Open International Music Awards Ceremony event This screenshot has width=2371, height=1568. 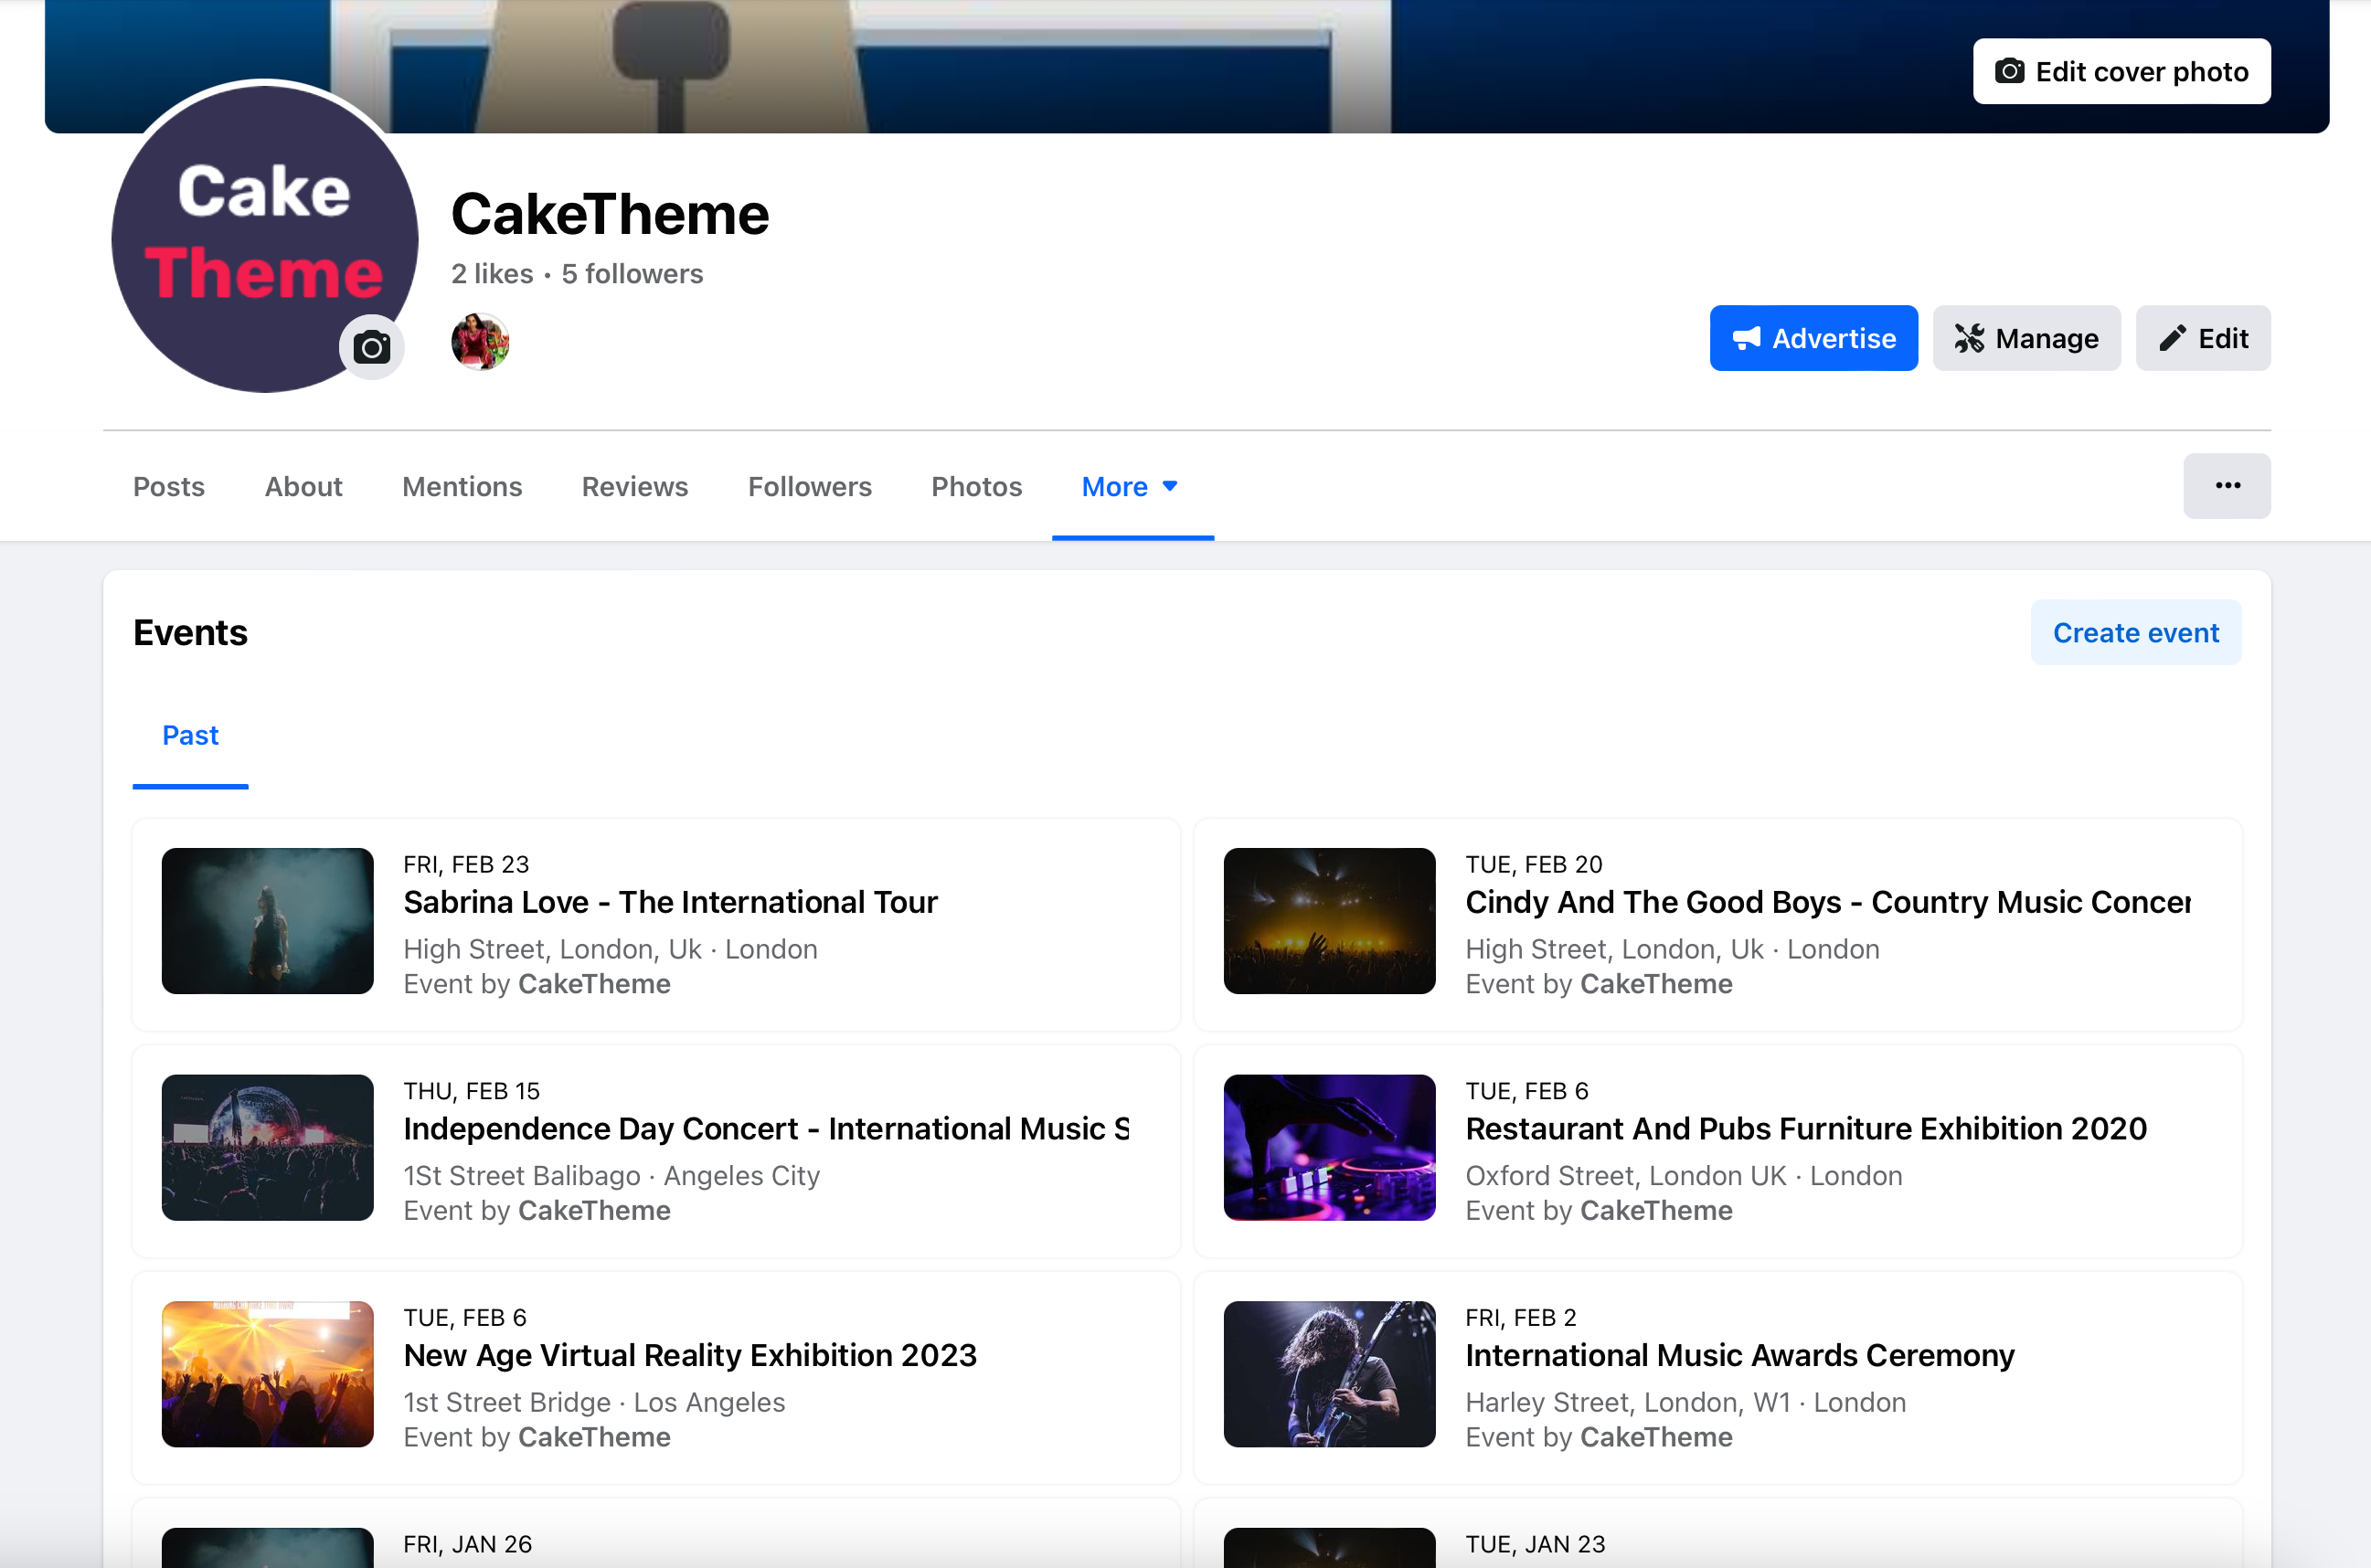coord(1739,1355)
